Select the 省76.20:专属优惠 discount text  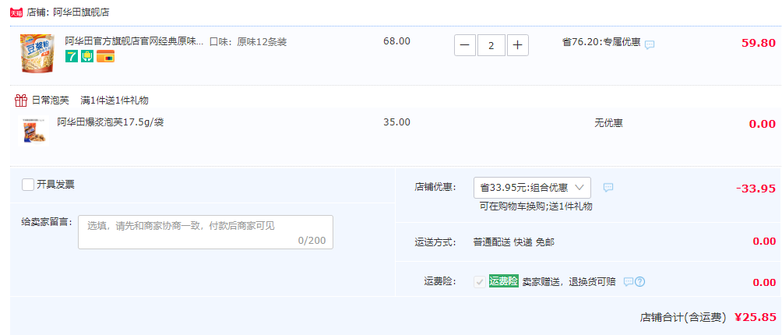click(601, 42)
